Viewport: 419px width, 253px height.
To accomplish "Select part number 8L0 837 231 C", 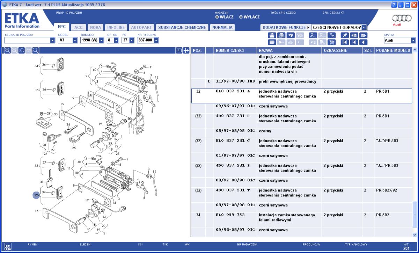I will click(233, 141).
